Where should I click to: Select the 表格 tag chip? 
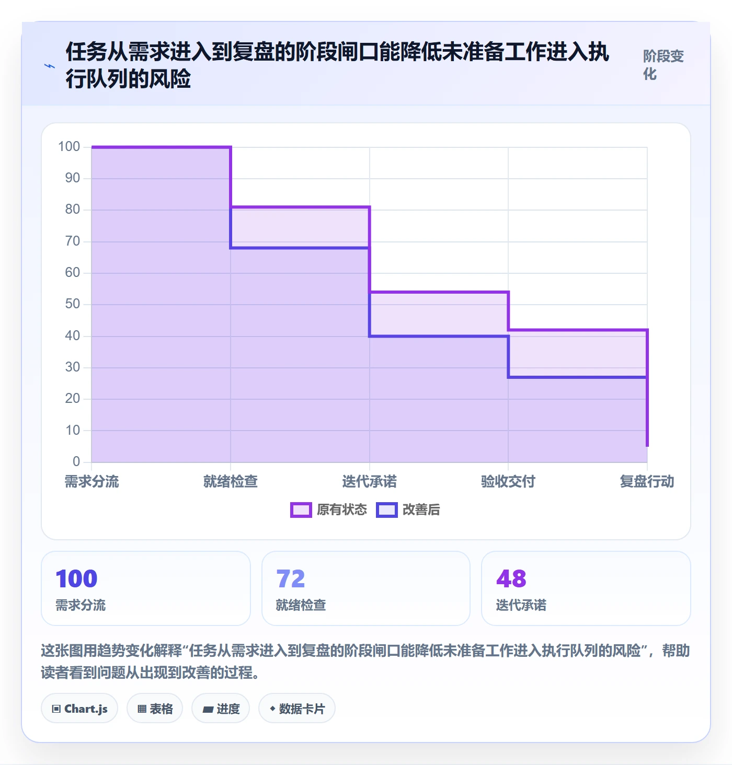pyautogui.click(x=155, y=709)
